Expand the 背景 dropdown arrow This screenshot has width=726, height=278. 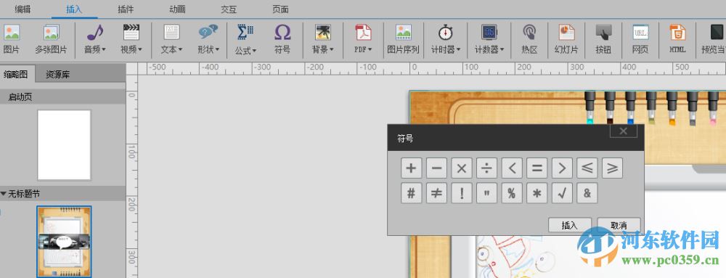pos(332,50)
